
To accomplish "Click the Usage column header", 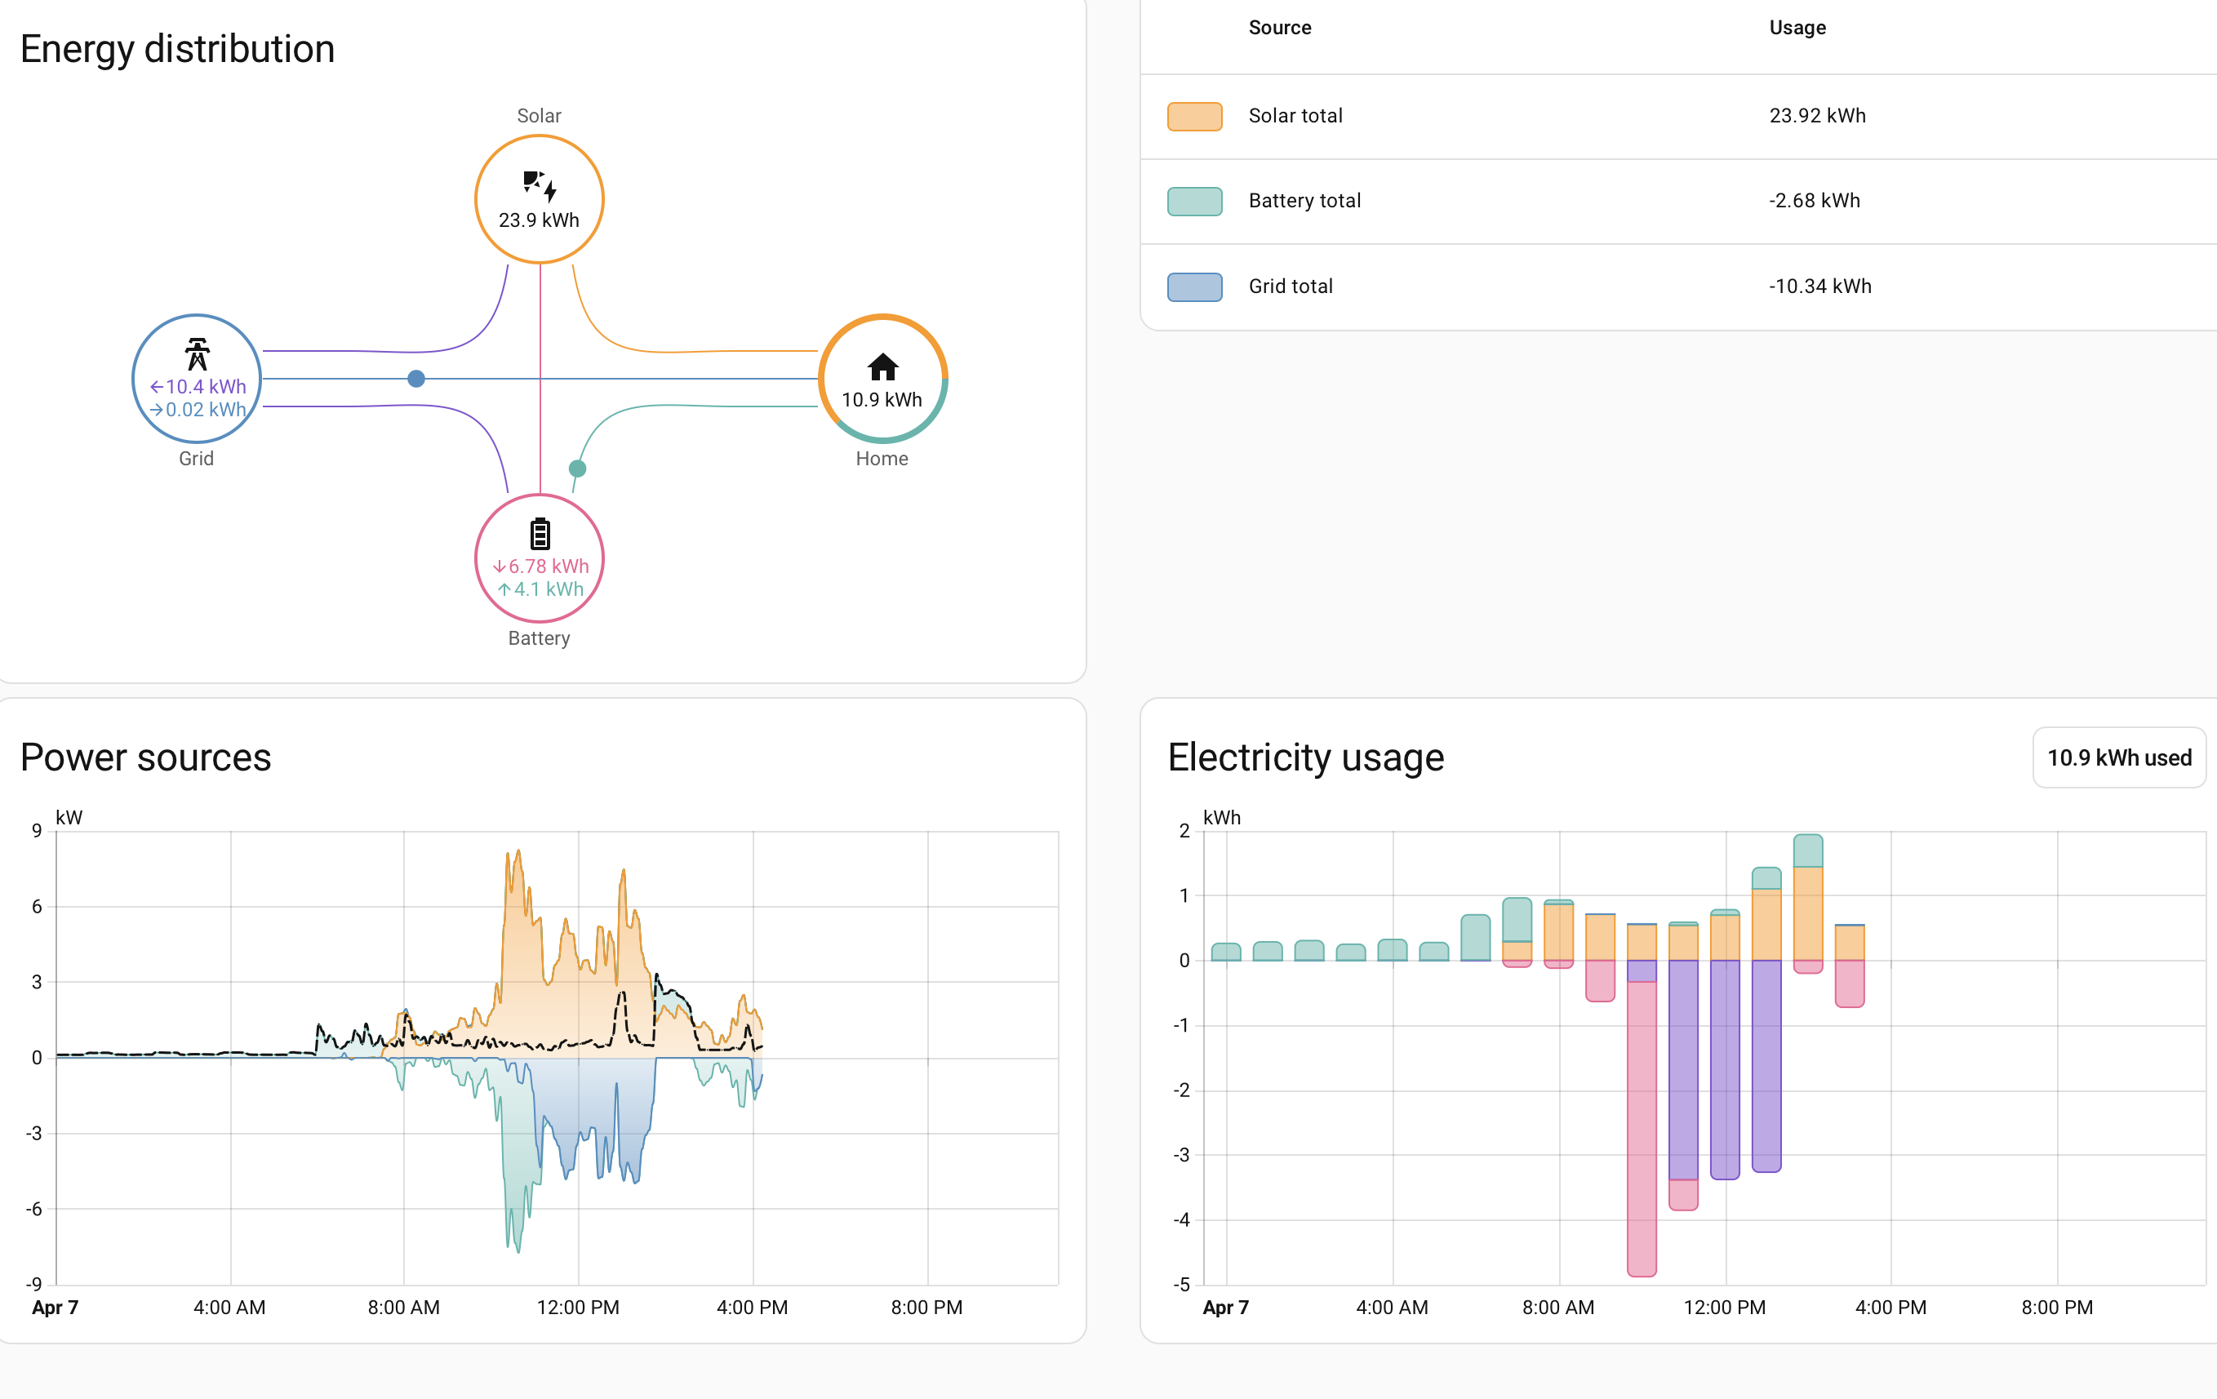I will point(1797,28).
